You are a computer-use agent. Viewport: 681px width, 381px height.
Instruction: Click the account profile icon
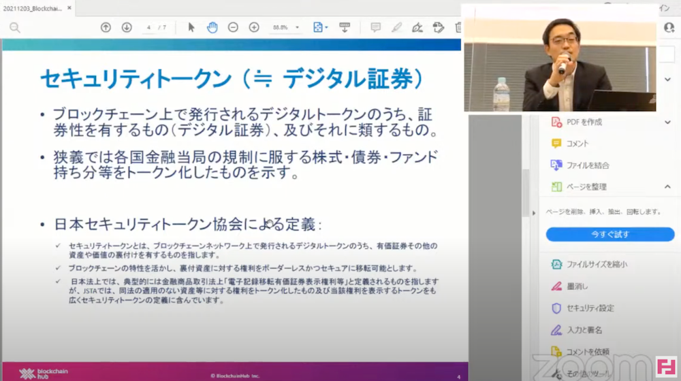(669, 27)
